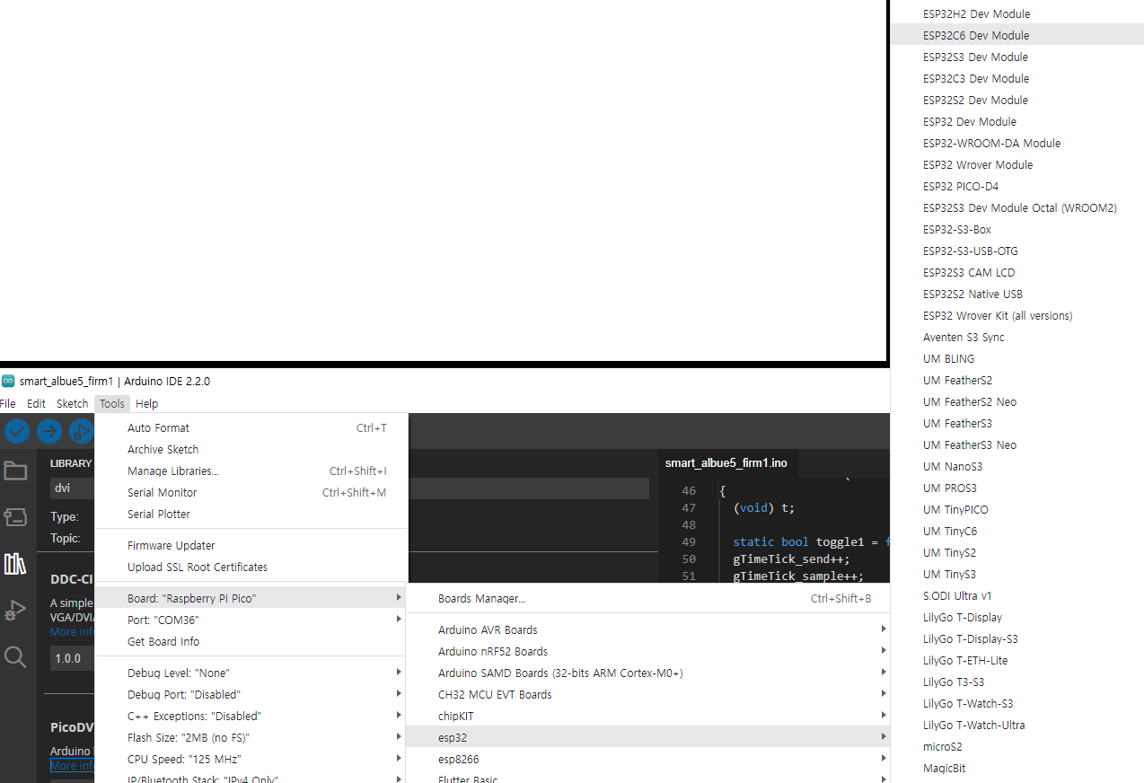Screen dimensions: 1144x783
Task: Select ESP32C3 Dev Module board
Action: pos(1016,79)
